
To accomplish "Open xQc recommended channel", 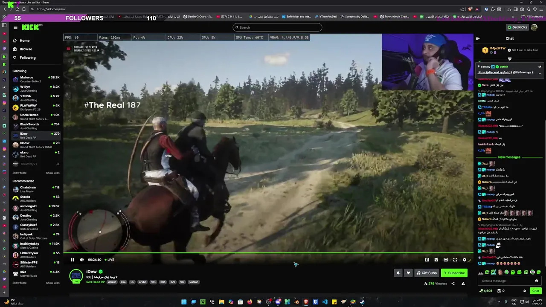I will (x=36, y=274).
